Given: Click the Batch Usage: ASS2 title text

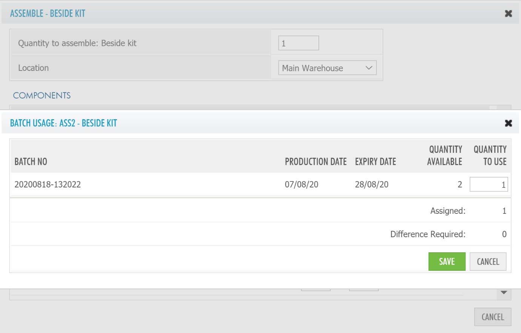Looking at the screenshot, I should [63, 123].
